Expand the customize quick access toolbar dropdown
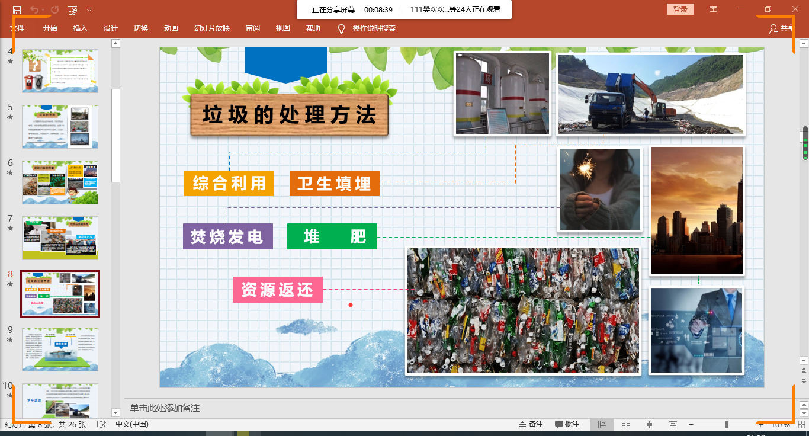The image size is (809, 436). point(89,9)
